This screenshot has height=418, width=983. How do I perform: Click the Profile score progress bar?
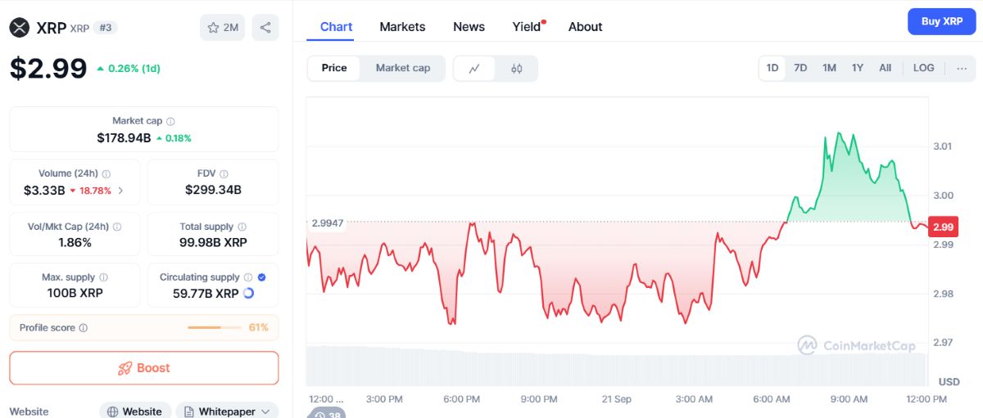point(215,328)
